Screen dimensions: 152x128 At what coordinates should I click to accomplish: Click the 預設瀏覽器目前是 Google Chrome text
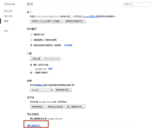pyautogui.click(x=46, y=119)
